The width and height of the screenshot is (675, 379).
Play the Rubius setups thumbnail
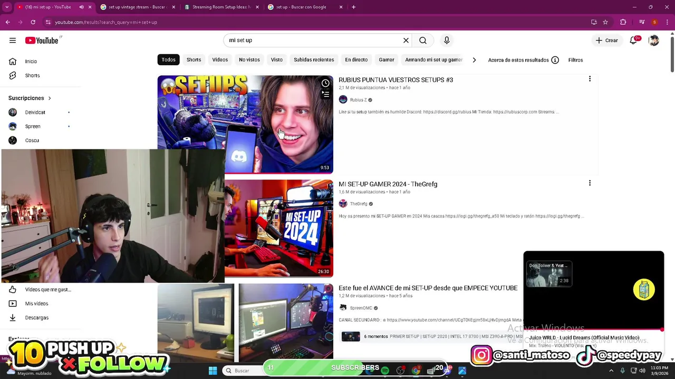point(245,124)
